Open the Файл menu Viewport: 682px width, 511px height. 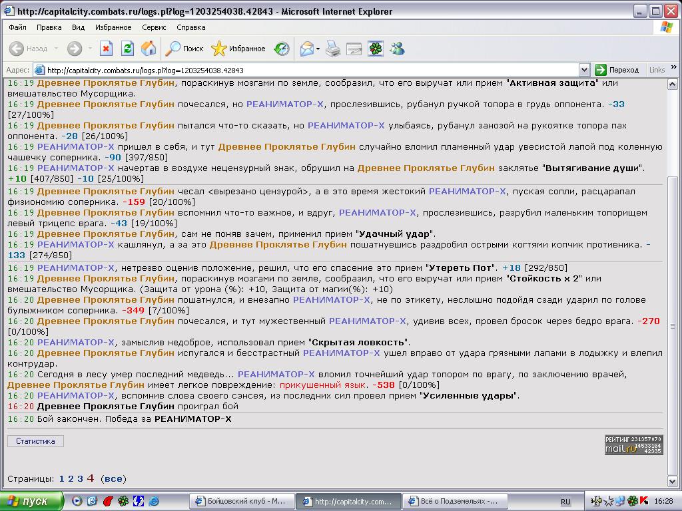[x=17, y=27]
